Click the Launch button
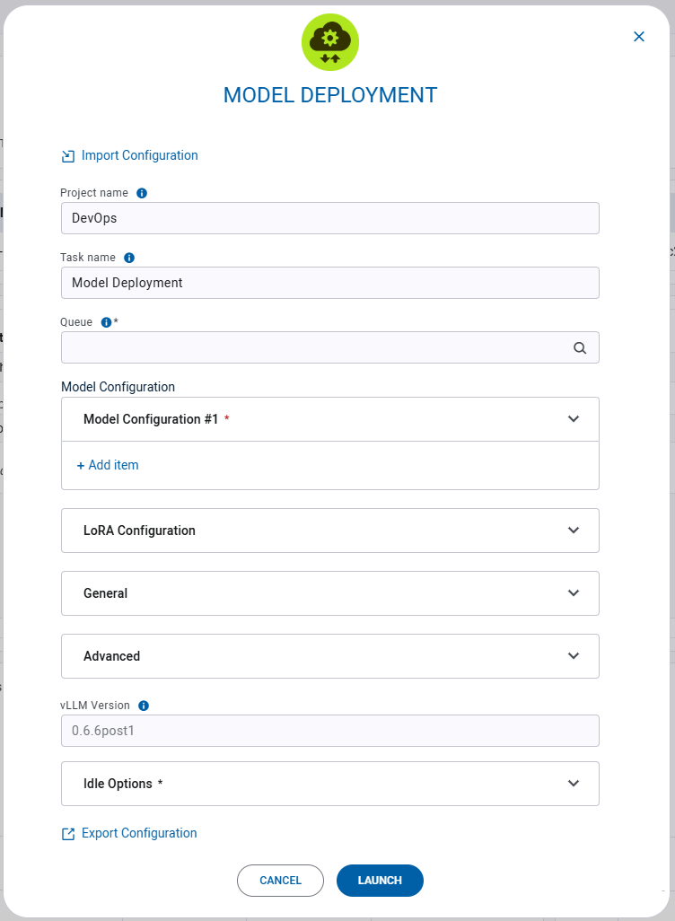Screen dimensions: 675x921 click(x=380, y=881)
